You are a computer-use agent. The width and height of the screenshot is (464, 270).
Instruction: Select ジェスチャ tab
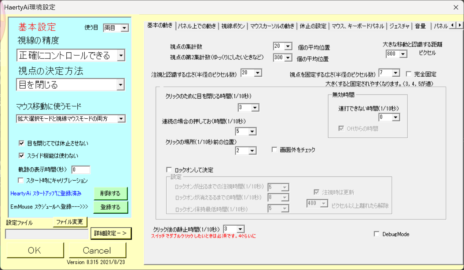coord(399,26)
